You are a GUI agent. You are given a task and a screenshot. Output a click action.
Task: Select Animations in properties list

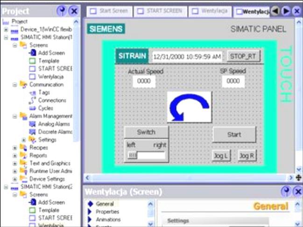click(x=108, y=220)
